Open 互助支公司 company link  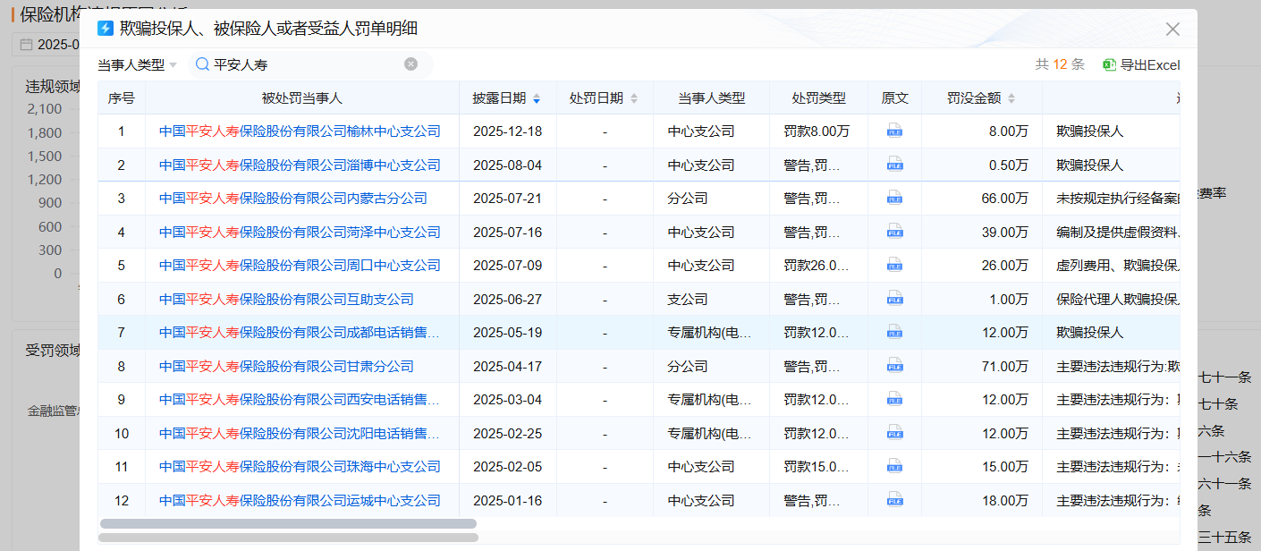point(286,300)
